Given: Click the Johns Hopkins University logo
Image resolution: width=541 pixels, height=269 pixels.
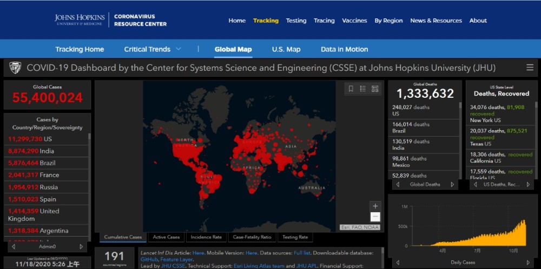Looking at the screenshot, I should (x=80, y=19).
